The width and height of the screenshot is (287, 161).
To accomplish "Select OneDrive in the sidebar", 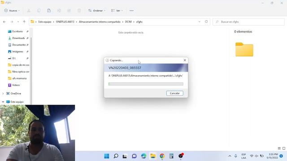I will click(16, 93).
